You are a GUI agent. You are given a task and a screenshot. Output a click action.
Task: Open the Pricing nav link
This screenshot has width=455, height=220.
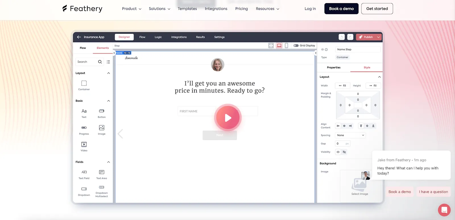241,9
